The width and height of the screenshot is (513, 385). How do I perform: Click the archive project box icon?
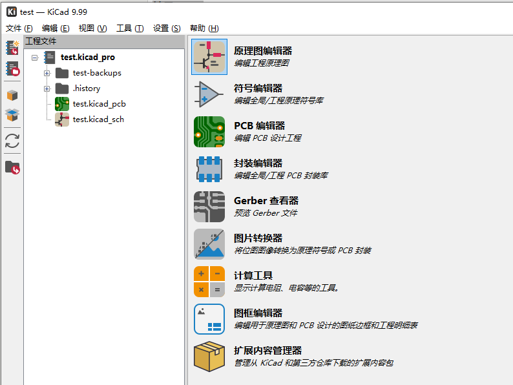click(x=12, y=96)
